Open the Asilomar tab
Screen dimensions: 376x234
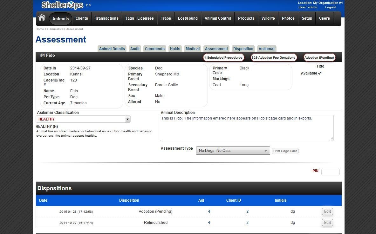[267, 49]
